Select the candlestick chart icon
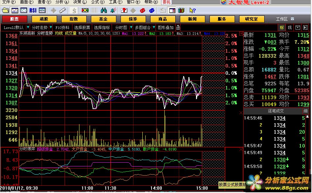The width and height of the screenshot is (312, 193). (x=24, y=10)
